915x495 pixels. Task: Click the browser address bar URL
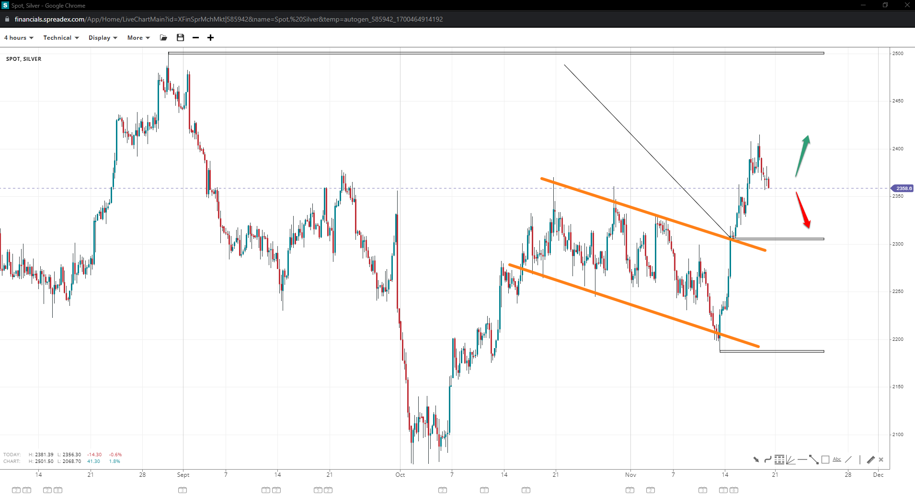[229, 20]
